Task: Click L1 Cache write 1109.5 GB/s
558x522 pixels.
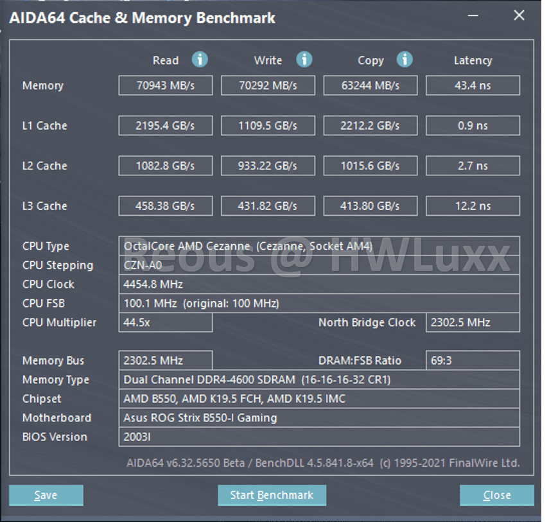Action: pyautogui.click(x=268, y=126)
